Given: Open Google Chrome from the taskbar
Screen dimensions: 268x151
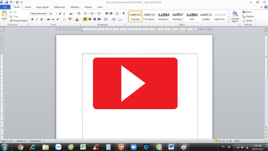Looking at the screenshot, I should [20, 147].
